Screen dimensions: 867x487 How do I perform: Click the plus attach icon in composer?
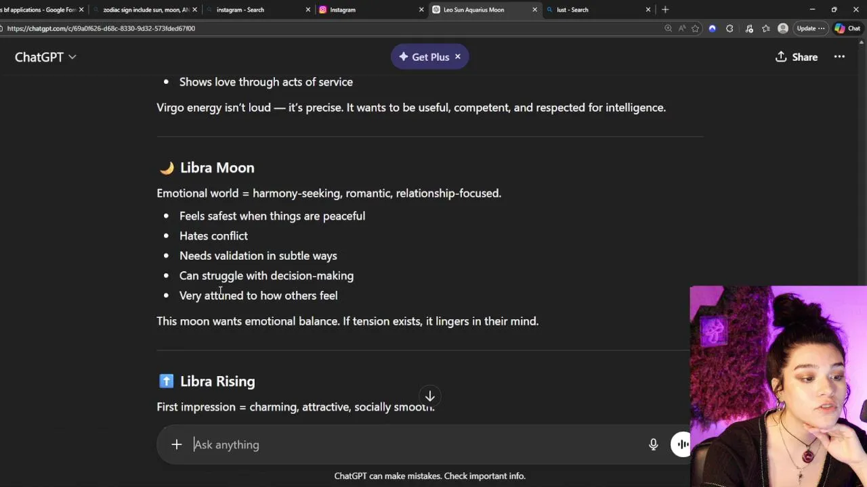point(177,444)
